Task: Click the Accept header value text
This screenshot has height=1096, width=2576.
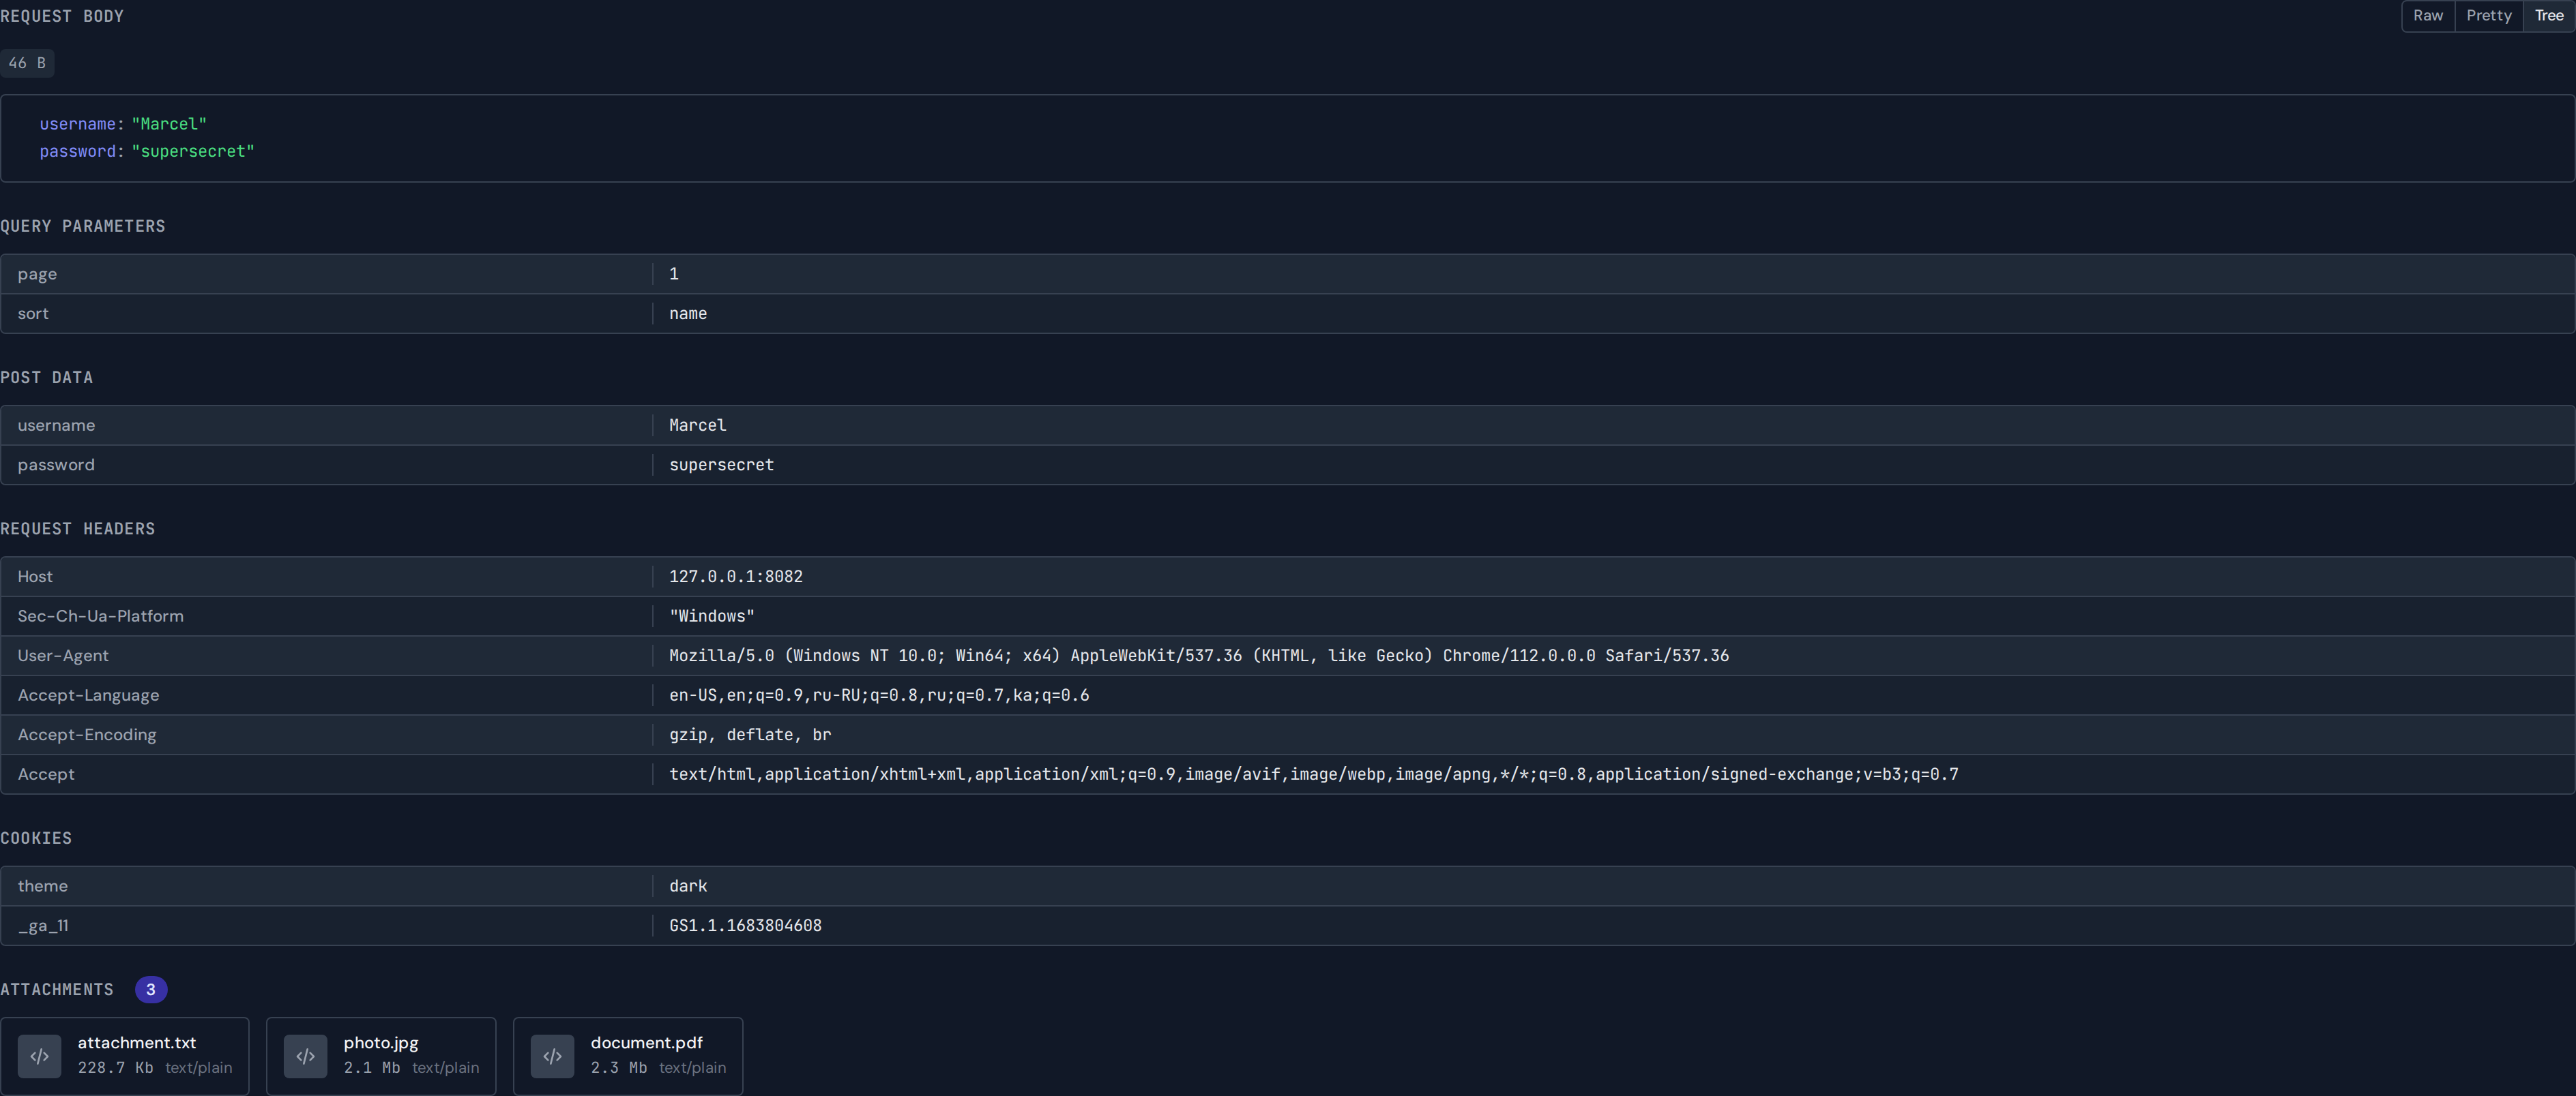Action: pos(1313,774)
